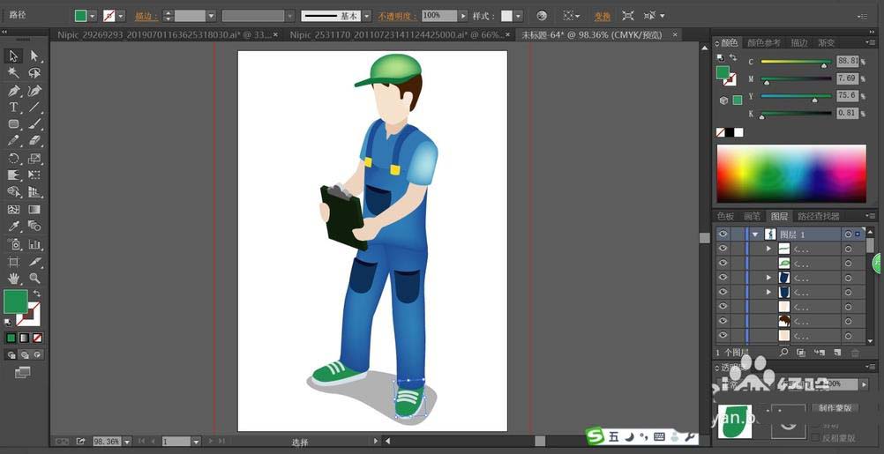Screen dimensions: 884x454
Task: Select the Hand tool
Action: tap(14, 278)
